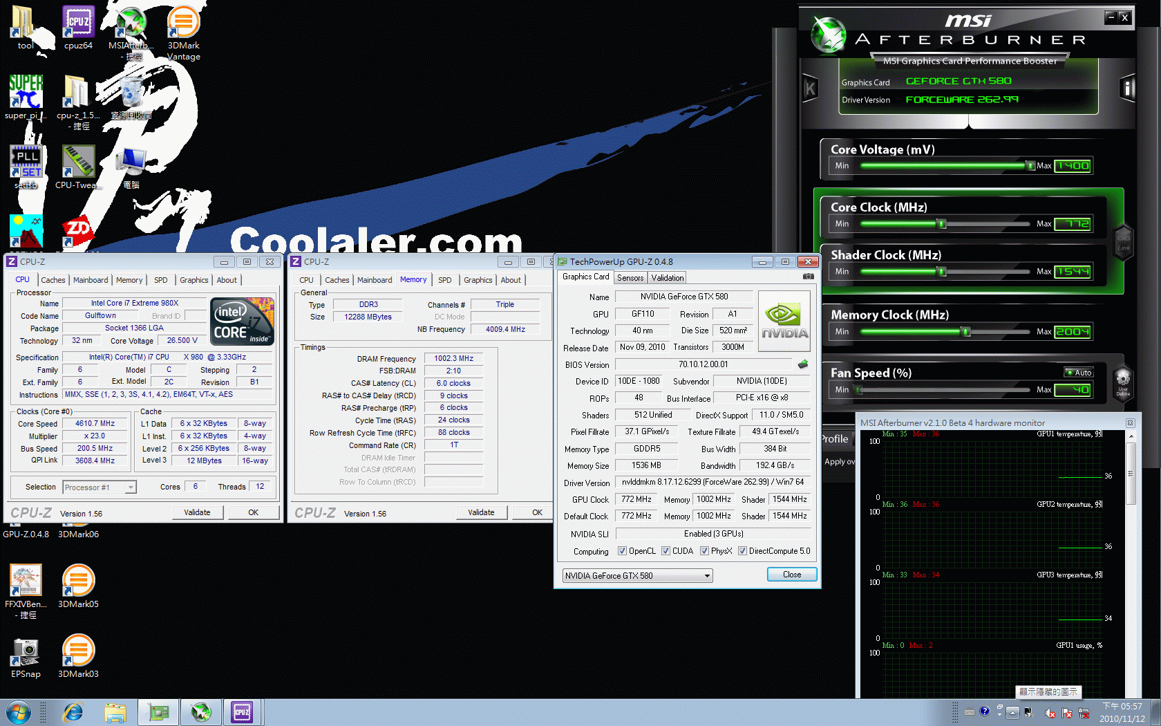
Task: Select the red ZD desktop shortcut
Action: [x=78, y=232]
